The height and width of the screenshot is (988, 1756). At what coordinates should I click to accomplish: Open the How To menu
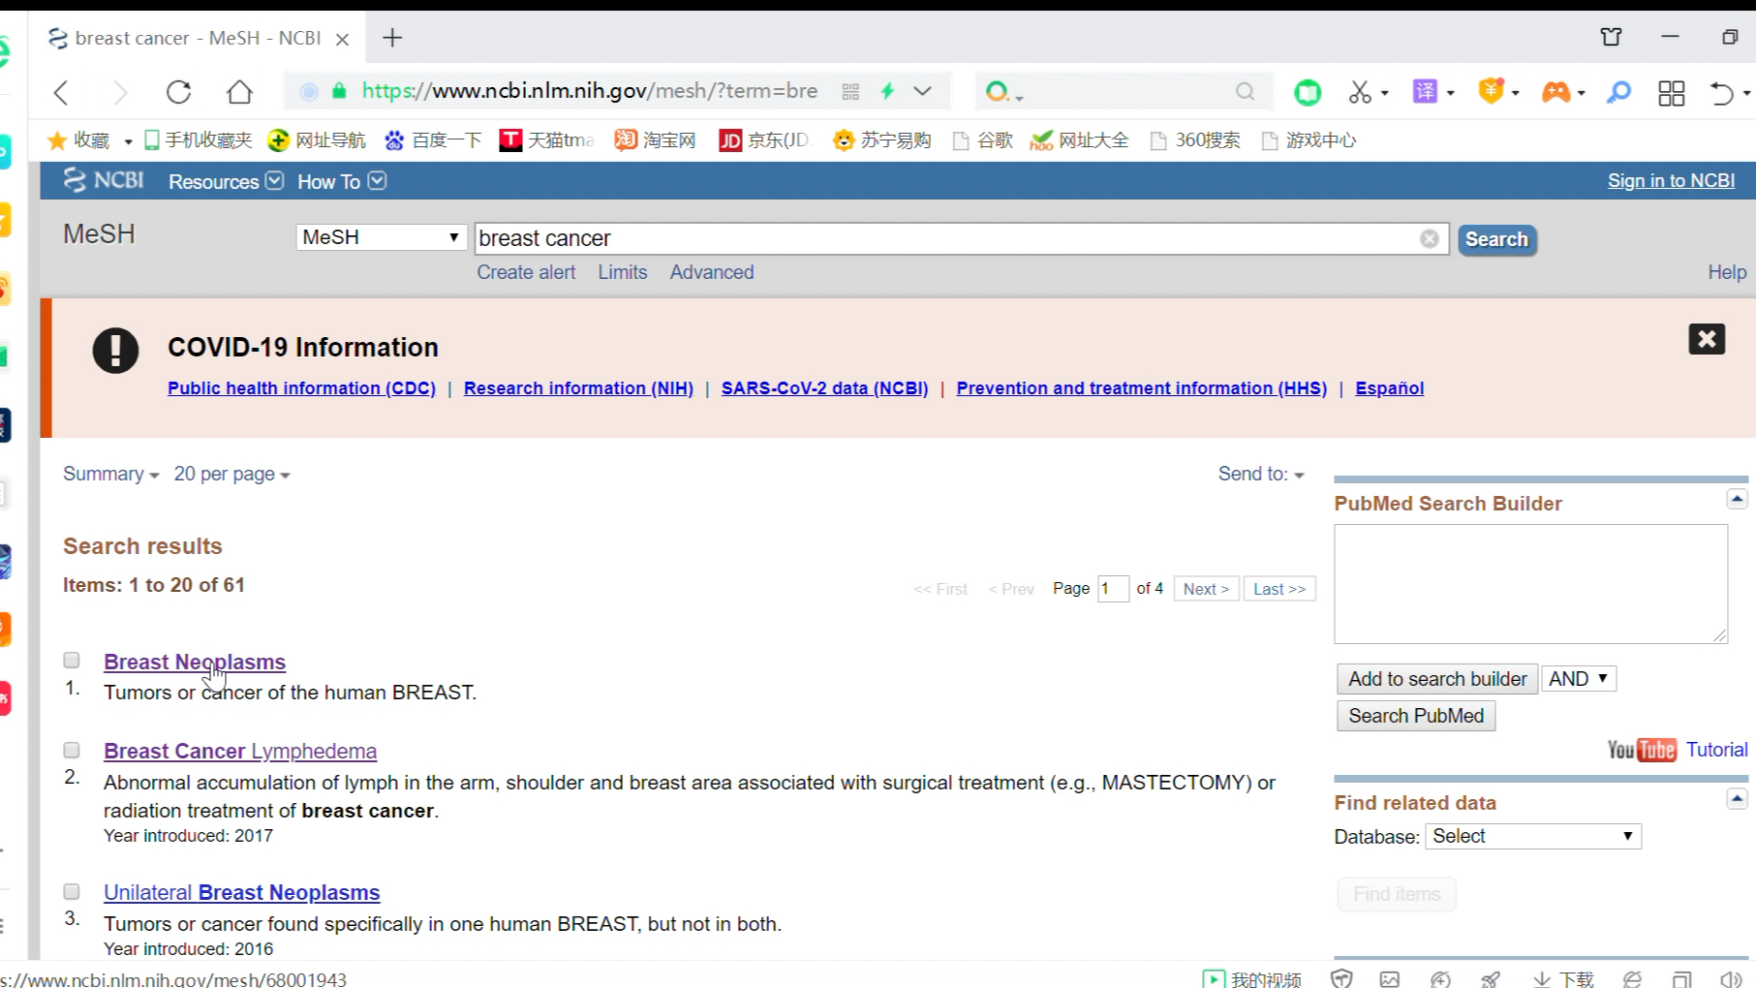pos(342,181)
